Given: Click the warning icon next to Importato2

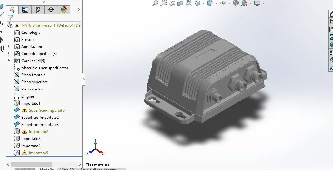Looking at the screenshot, I should pos(25,131).
